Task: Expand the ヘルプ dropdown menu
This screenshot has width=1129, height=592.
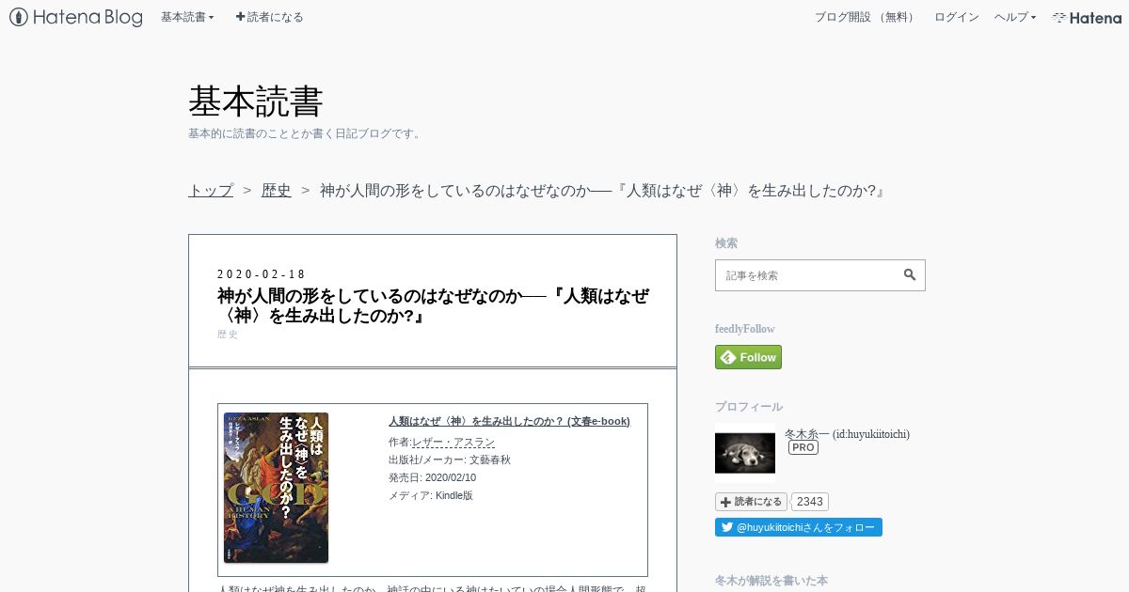Action: (1015, 17)
